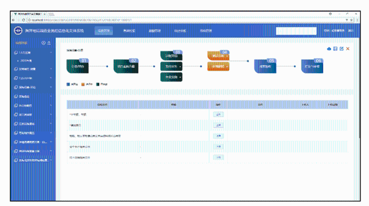Click the white search field in header
The width and height of the screenshot is (369, 206).
296,31
